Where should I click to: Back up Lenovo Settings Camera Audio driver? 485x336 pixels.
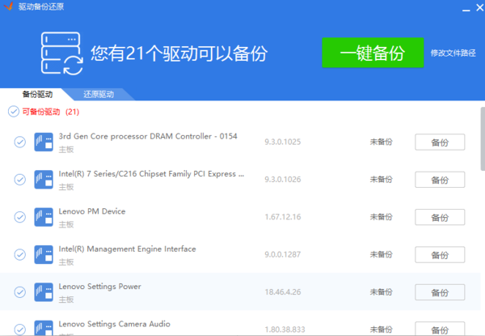[440, 329]
